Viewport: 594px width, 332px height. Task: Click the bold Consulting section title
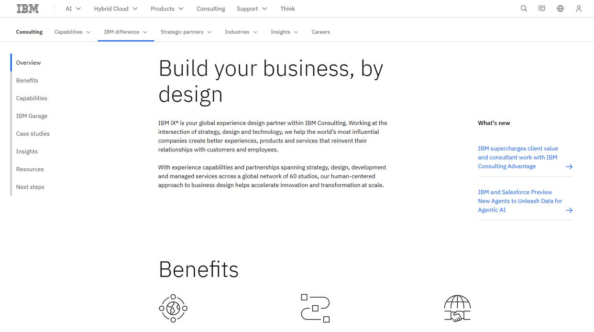pyautogui.click(x=29, y=32)
